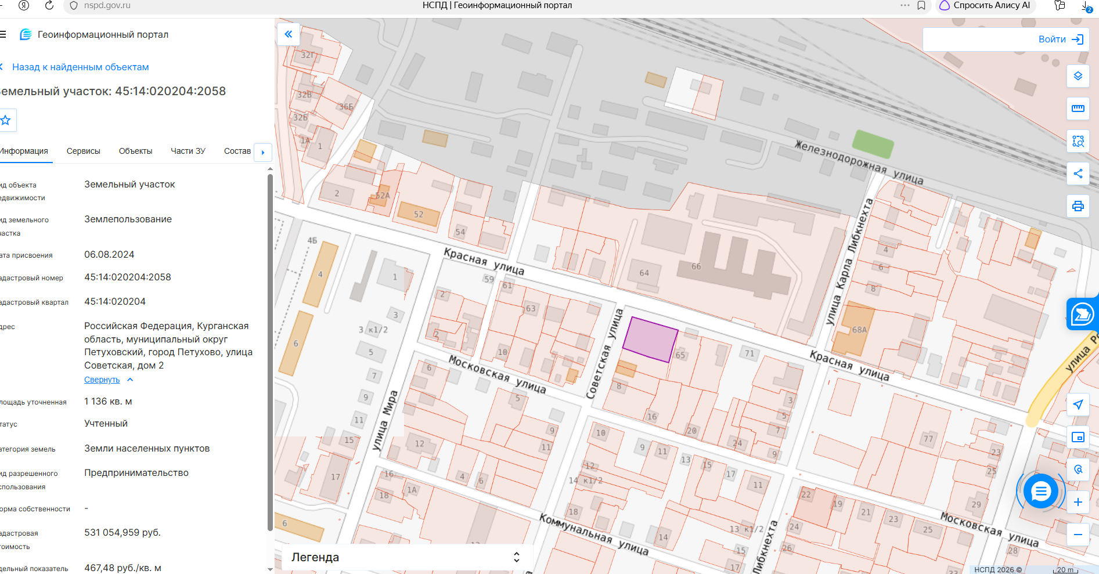Switch to the Сервисы tab
The image size is (1099, 574).
[x=84, y=151]
